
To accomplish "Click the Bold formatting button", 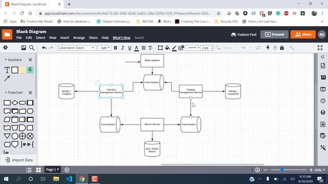I will point(115,48).
